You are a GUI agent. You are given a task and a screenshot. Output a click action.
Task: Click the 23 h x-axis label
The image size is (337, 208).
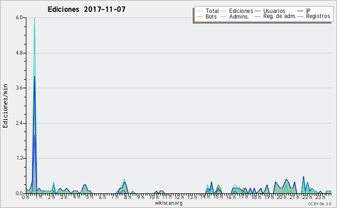click(320, 197)
